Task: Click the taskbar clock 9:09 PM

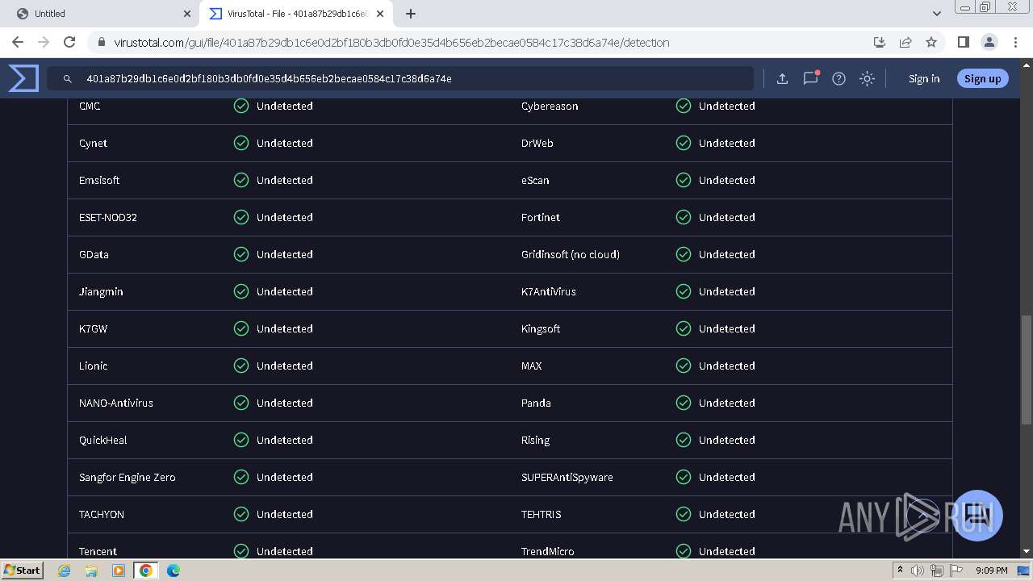Action: [992, 571]
